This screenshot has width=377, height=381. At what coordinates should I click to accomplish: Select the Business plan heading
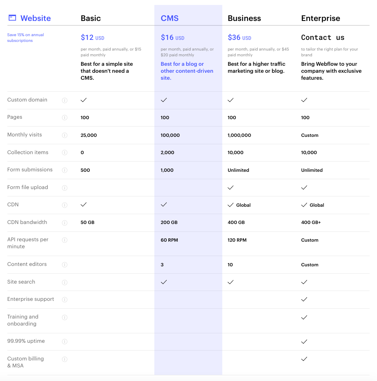[x=244, y=18]
